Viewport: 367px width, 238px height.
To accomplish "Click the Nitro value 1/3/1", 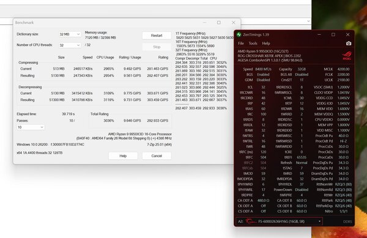I will (343, 211).
